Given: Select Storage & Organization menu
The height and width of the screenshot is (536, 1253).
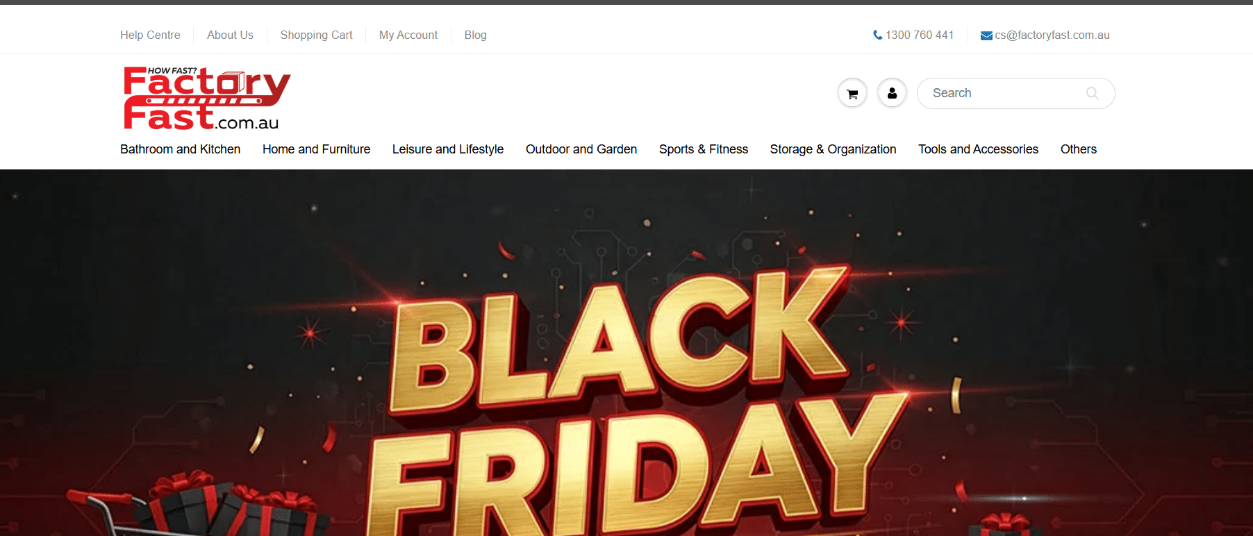Looking at the screenshot, I should (x=833, y=149).
